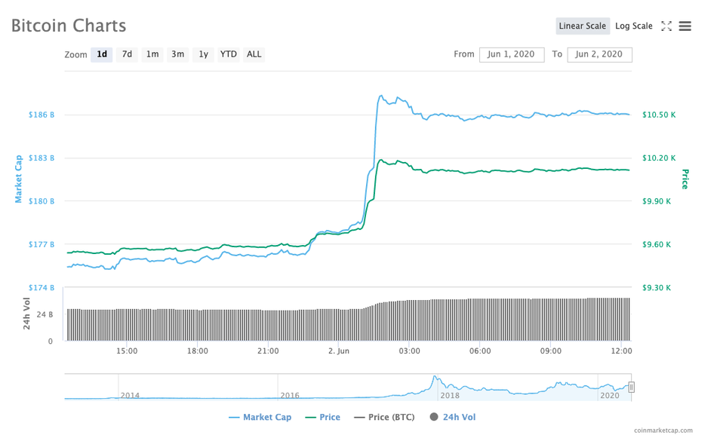The image size is (717, 438).
Task: Open coinmarketcap.com credit link
Action: (663, 430)
